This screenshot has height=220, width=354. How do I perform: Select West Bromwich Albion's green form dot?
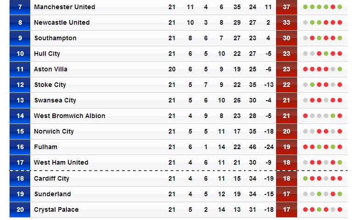point(333,116)
